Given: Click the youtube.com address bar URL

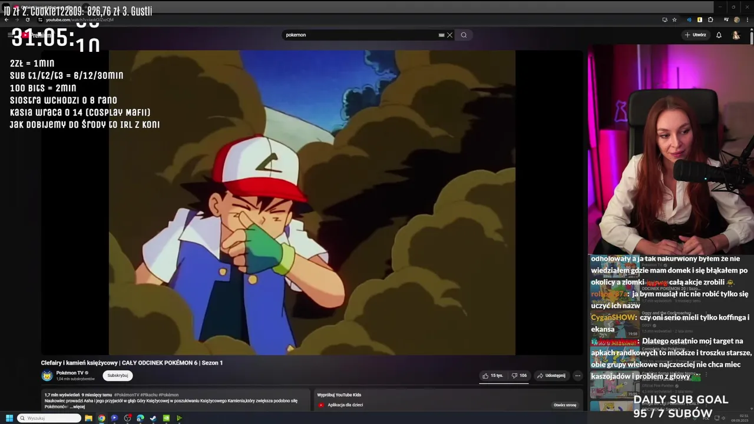Looking at the screenshot, I should click(x=80, y=19).
